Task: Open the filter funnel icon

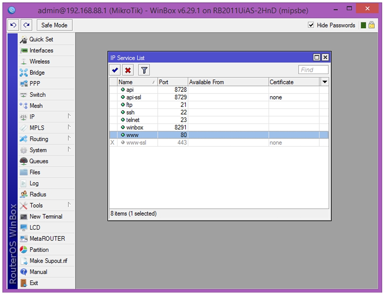Action: [144, 70]
